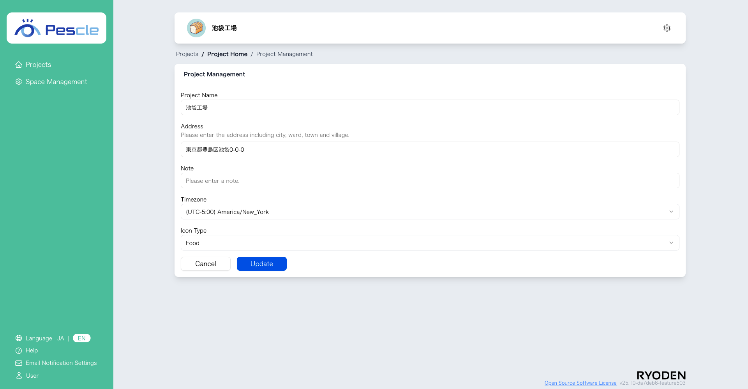748x389 pixels.
Task: Expand the Icon Type selector showing Food
Action: pos(430,243)
